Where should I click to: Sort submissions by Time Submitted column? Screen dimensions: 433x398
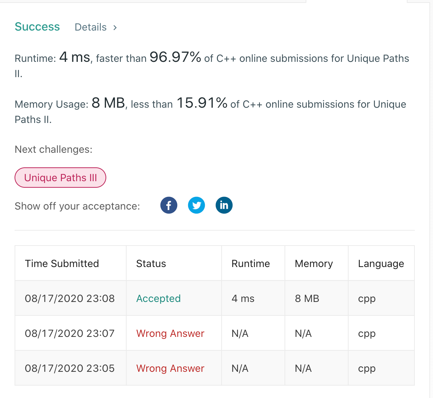[x=62, y=263]
